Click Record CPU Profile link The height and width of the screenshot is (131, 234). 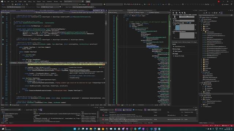point(179,56)
